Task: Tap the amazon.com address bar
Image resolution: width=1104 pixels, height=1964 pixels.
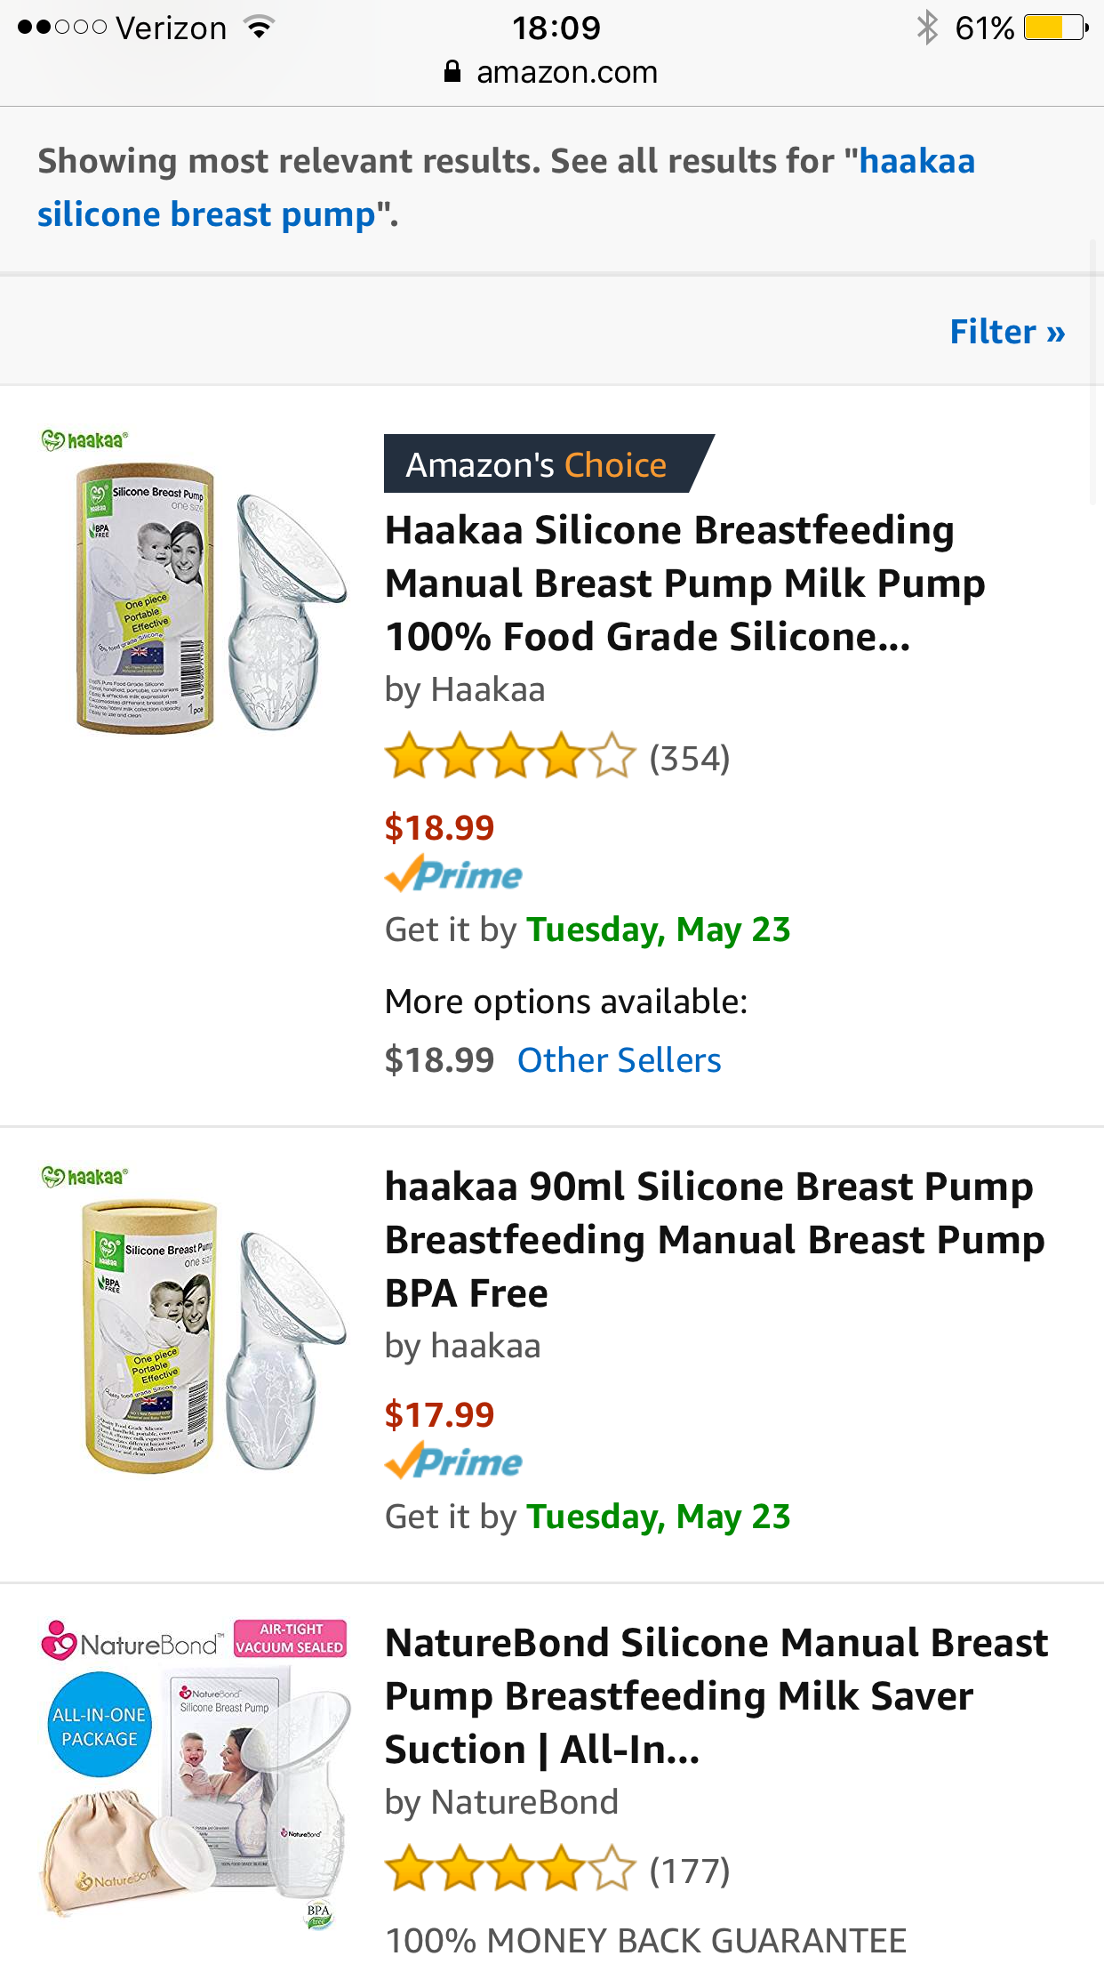Action: pyautogui.click(x=552, y=72)
